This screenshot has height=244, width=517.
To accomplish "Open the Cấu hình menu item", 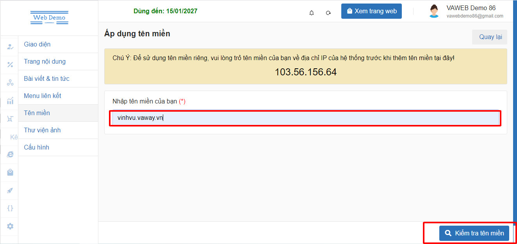I will click(x=36, y=147).
